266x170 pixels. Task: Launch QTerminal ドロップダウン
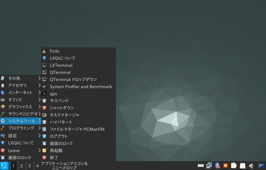click(79, 79)
